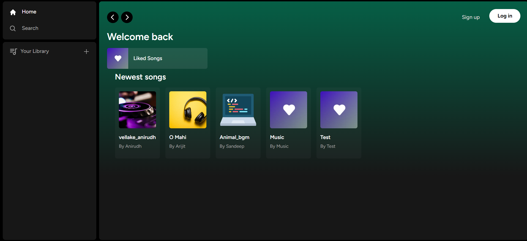Select the Music heart cover
527x241 pixels.
[x=288, y=110]
